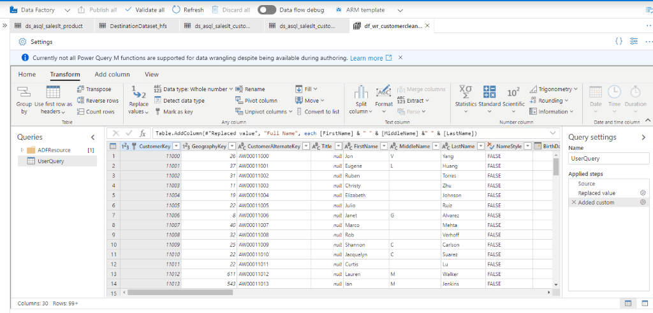
Task: Switch to table grid view in status bar
Action: [x=628, y=303]
